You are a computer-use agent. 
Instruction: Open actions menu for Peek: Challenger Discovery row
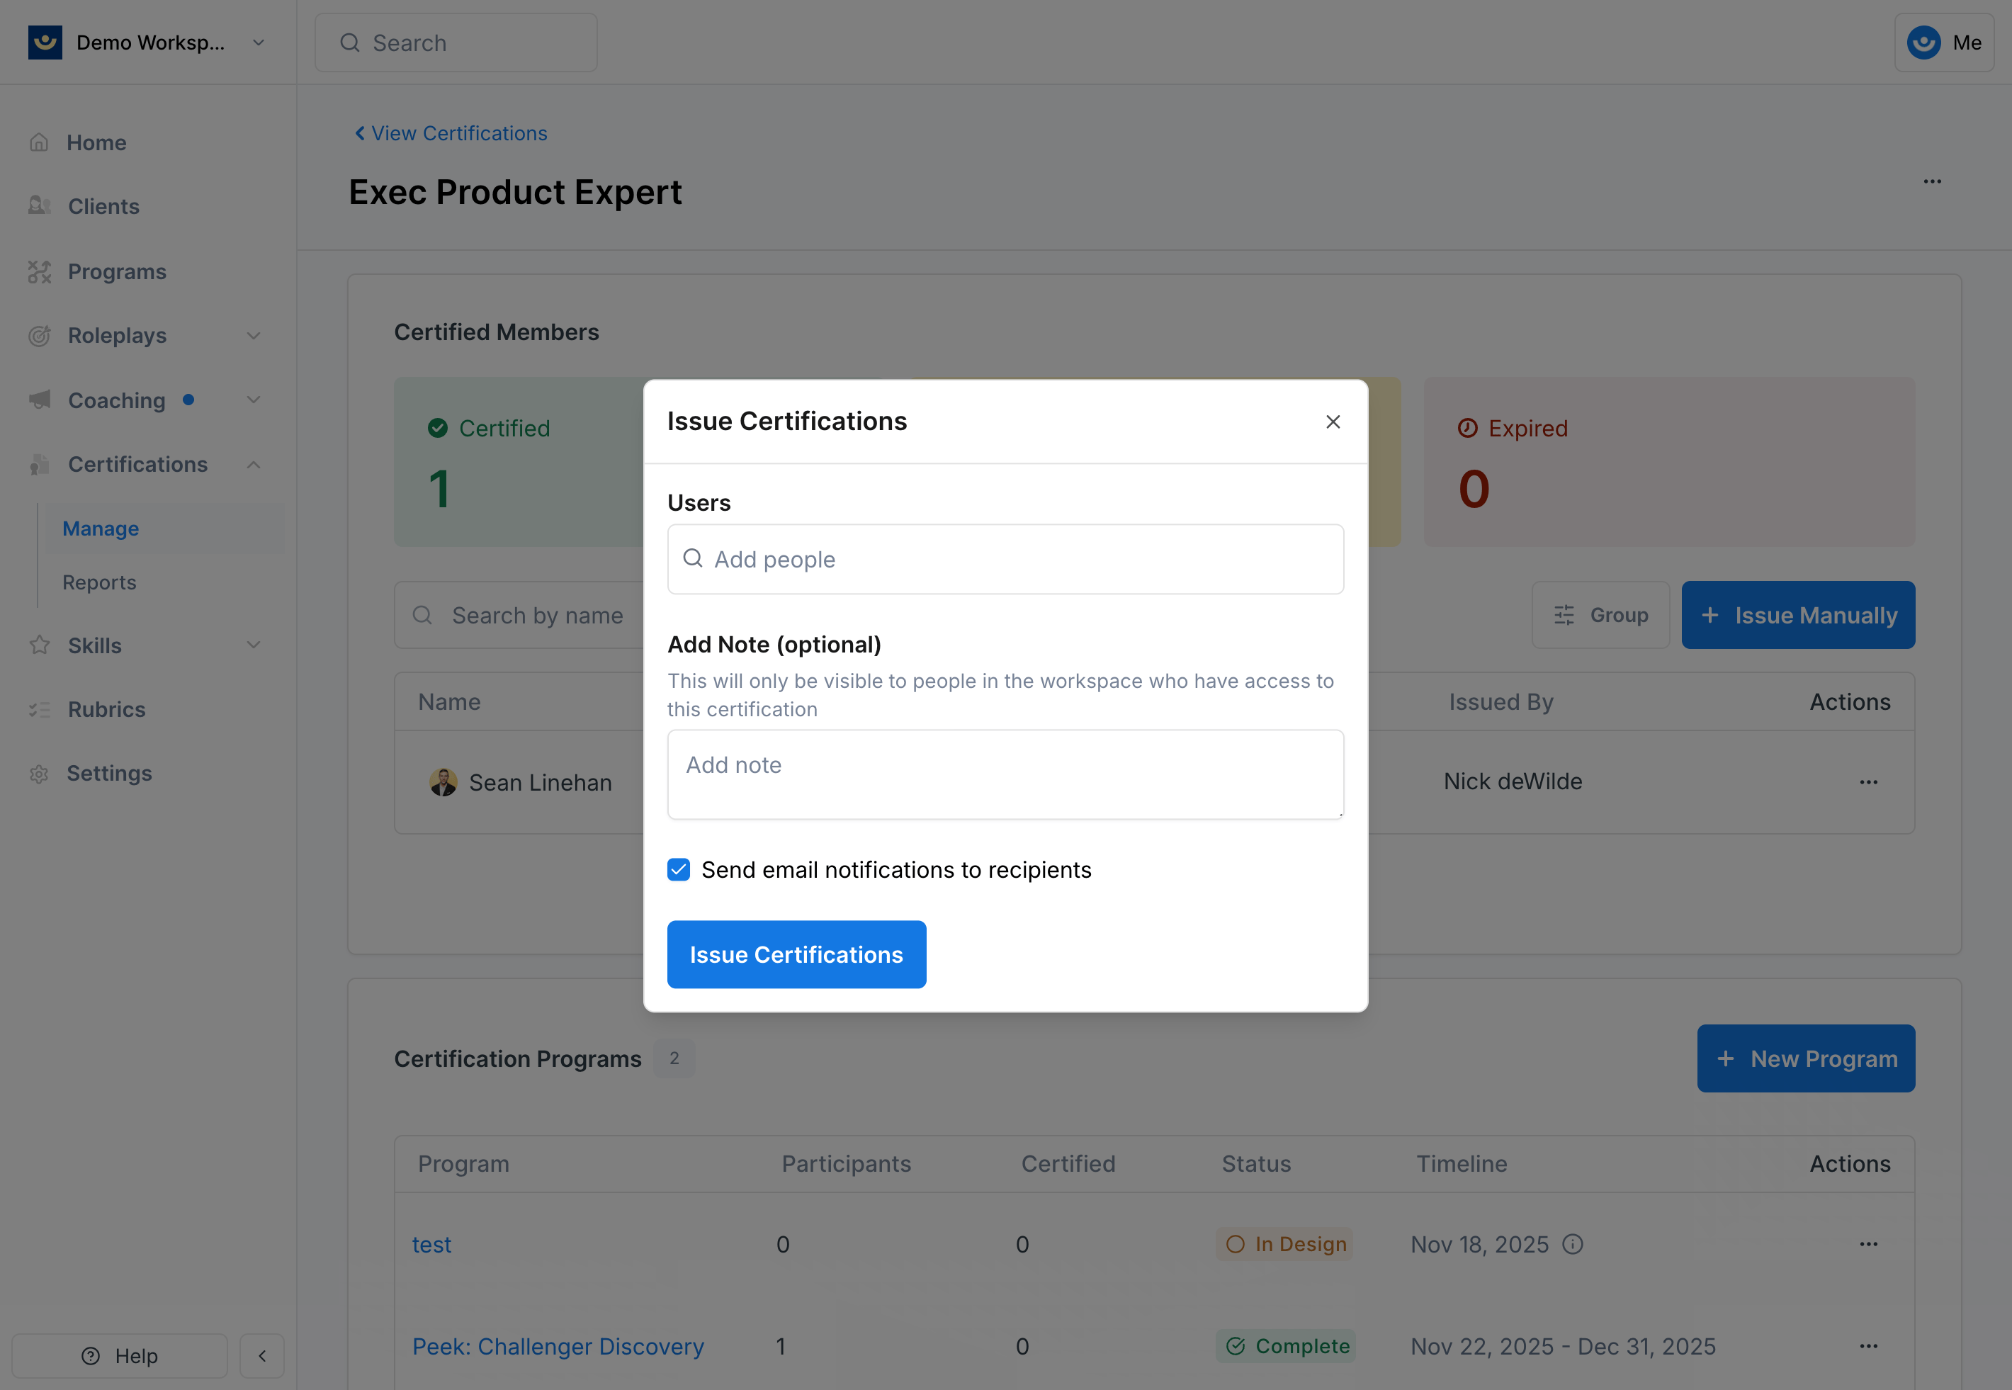click(x=1868, y=1347)
